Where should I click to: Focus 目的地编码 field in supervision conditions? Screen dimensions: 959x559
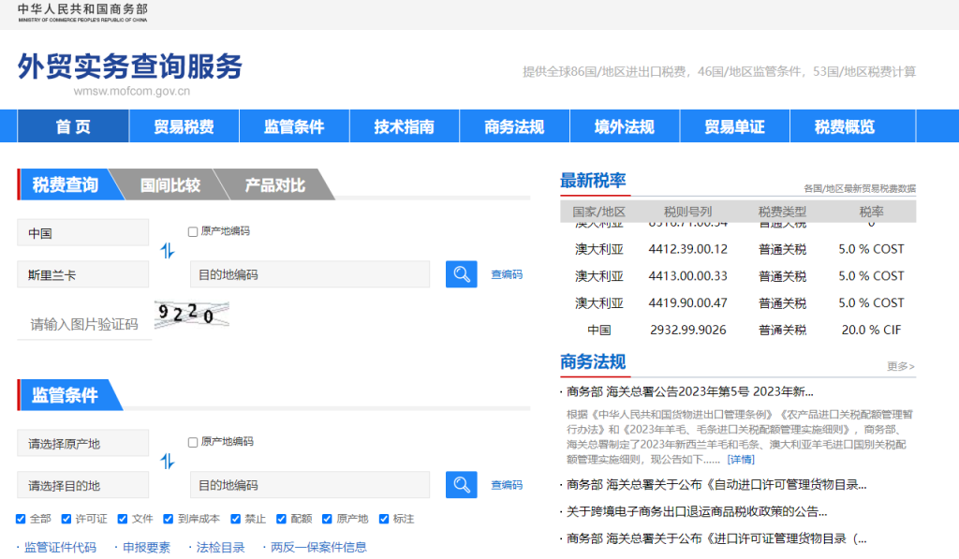pos(310,485)
